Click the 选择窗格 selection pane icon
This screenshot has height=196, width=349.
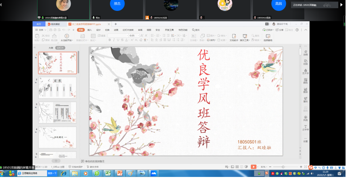(268, 36)
